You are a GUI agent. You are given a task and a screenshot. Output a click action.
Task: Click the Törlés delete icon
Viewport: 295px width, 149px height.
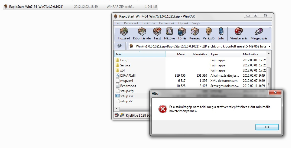click(182, 34)
